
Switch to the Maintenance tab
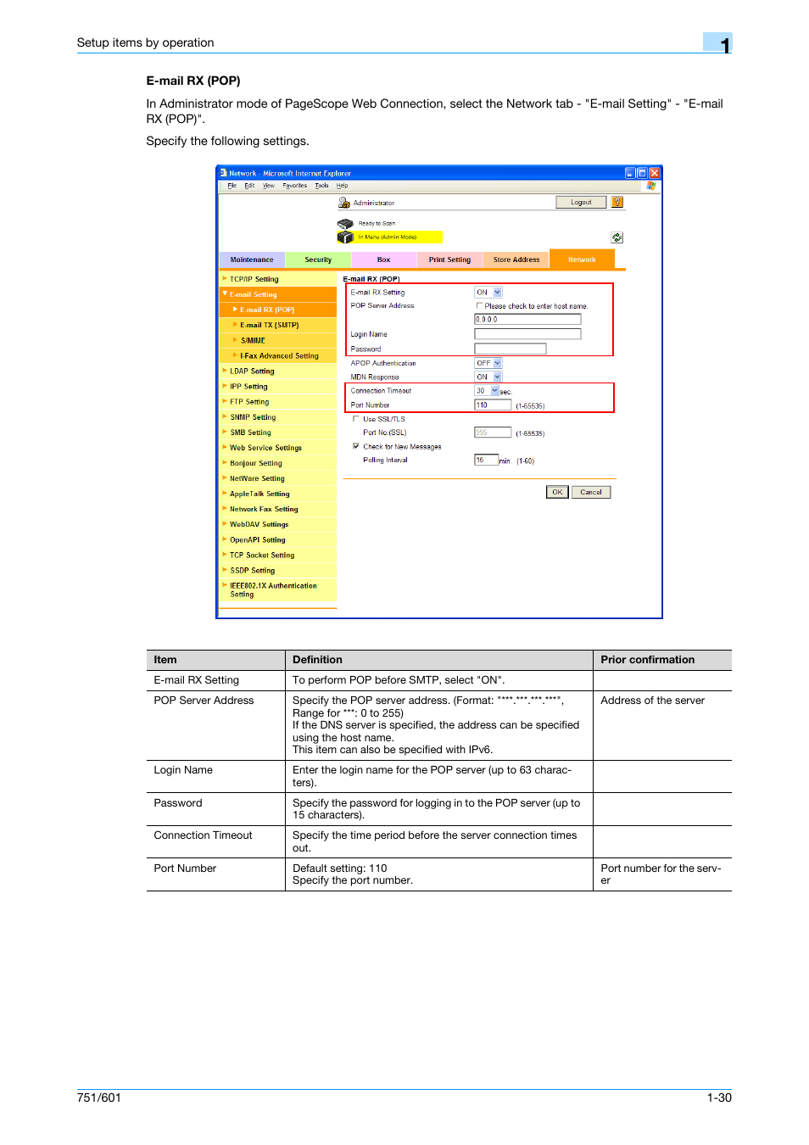(x=252, y=260)
